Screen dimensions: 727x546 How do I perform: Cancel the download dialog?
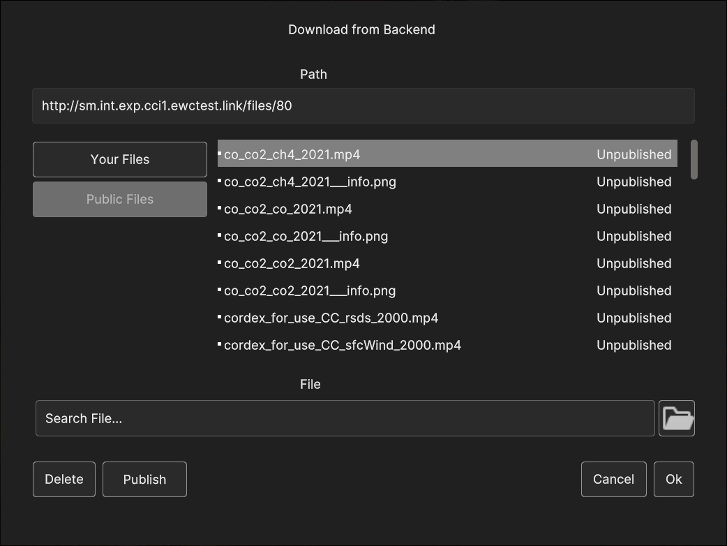(x=613, y=479)
